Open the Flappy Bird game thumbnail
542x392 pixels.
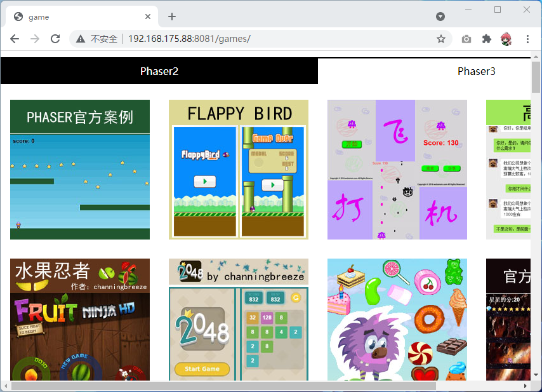pyautogui.click(x=239, y=170)
